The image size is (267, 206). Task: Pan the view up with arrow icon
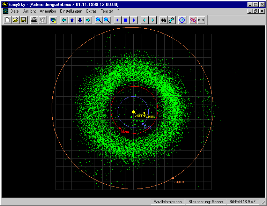pos(72,20)
